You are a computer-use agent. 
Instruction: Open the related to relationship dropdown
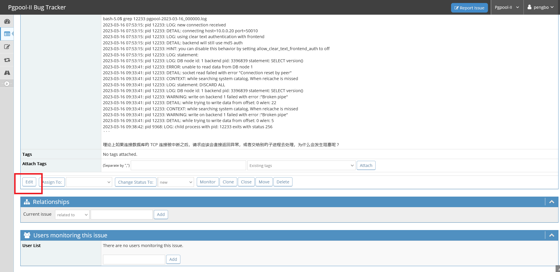point(72,215)
